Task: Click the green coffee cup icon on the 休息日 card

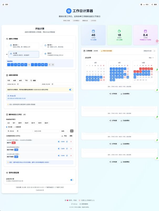Action: coord(119,31)
